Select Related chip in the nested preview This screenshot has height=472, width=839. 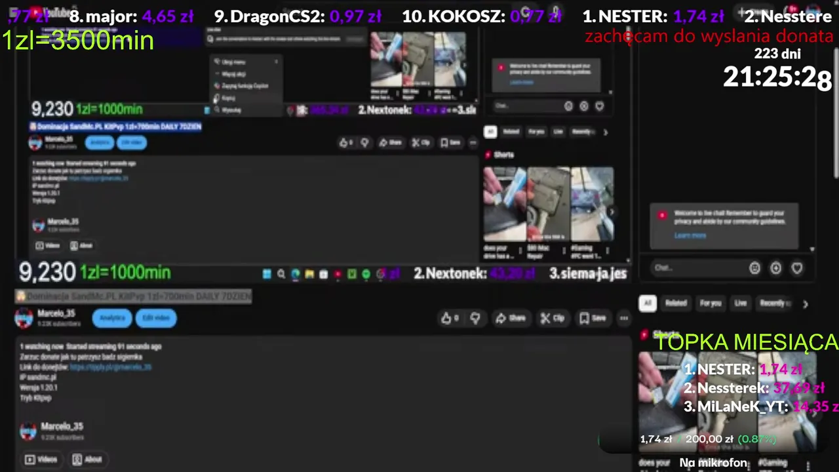511,132
